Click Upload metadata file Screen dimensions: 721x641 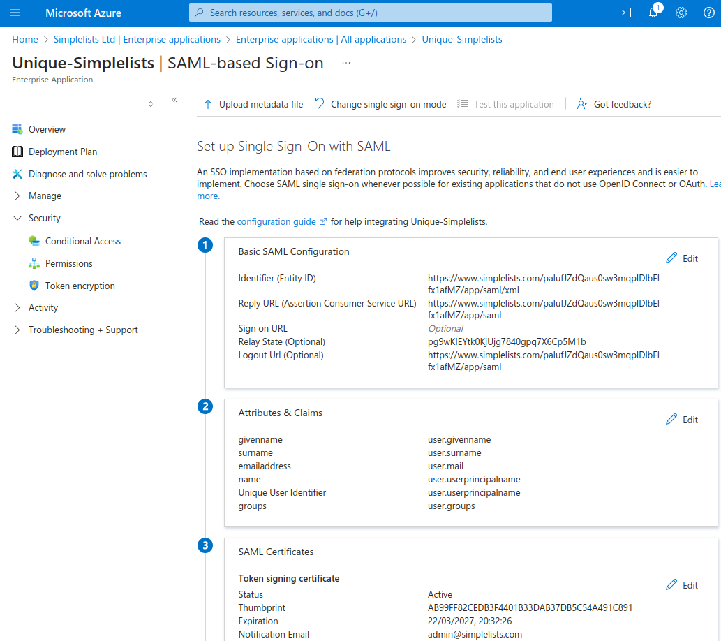coord(261,105)
